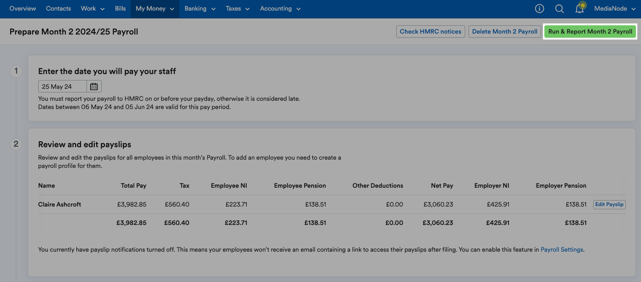Click Run & Report Month 2 Payroll

pyautogui.click(x=590, y=31)
